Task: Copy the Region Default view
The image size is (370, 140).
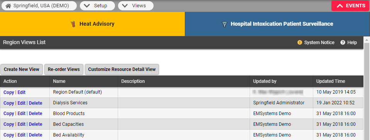Action: [9, 92]
